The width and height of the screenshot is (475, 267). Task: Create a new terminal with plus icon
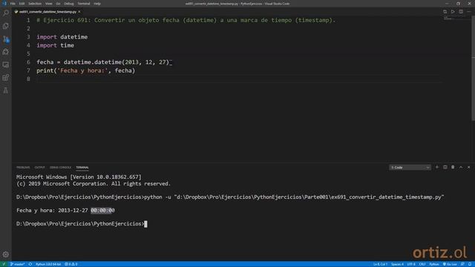(437, 168)
